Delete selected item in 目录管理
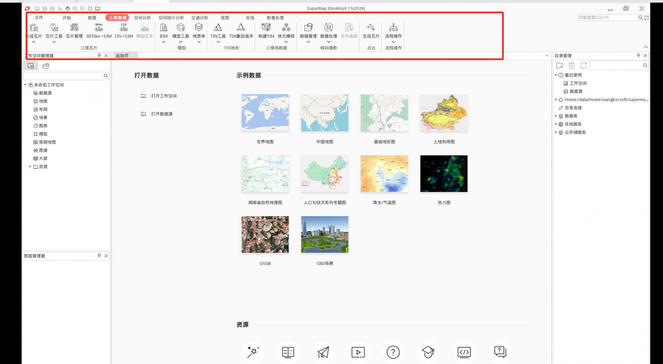The width and height of the screenshot is (663, 364). [572, 66]
